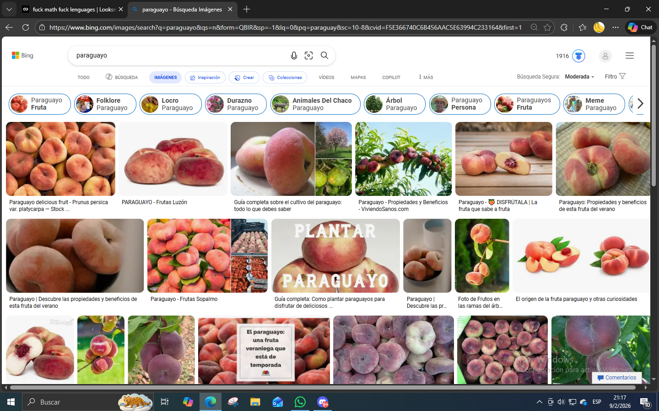
Task: Open Colecciones
Action: pos(285,78)
